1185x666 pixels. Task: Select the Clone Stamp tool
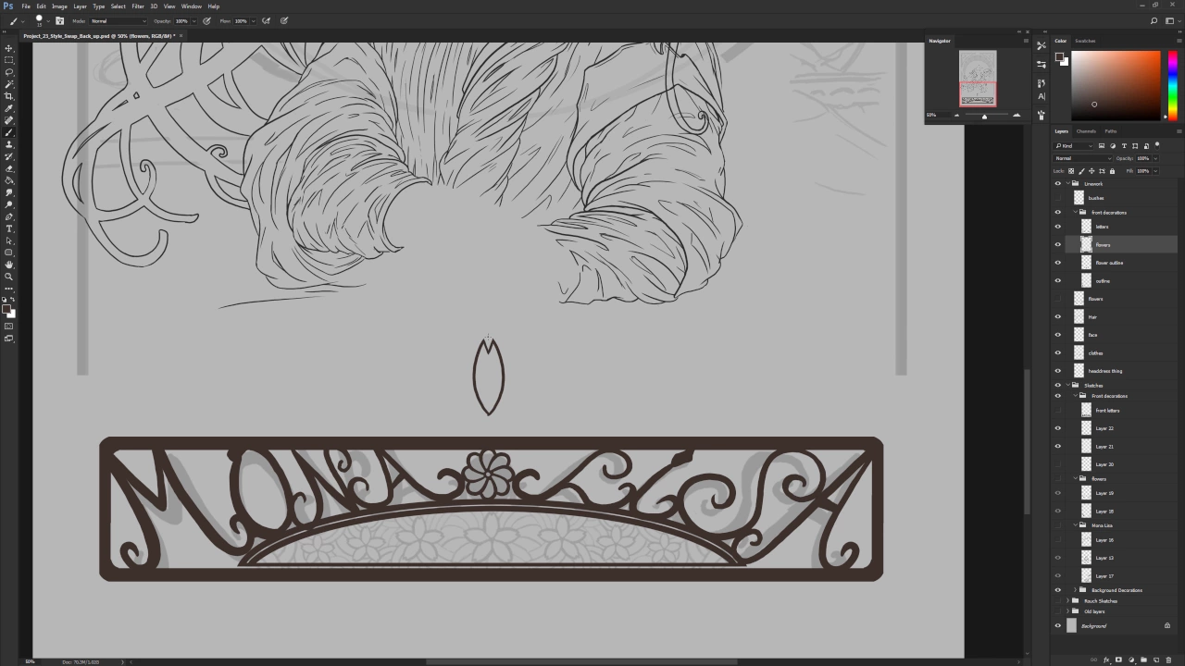pyautogui.click(x=9, y=144)
